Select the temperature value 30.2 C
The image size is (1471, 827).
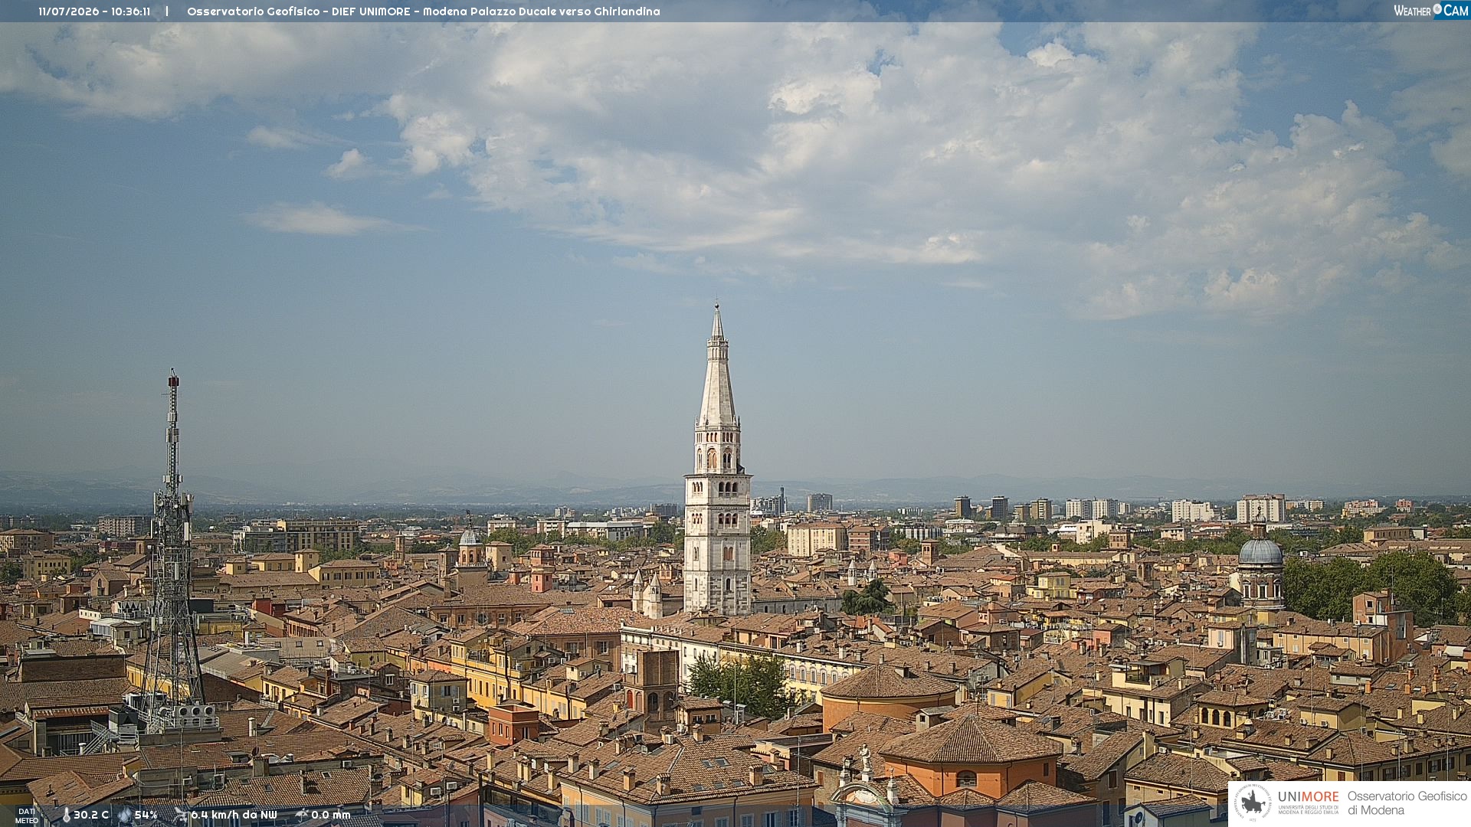(x=91, y=815)
